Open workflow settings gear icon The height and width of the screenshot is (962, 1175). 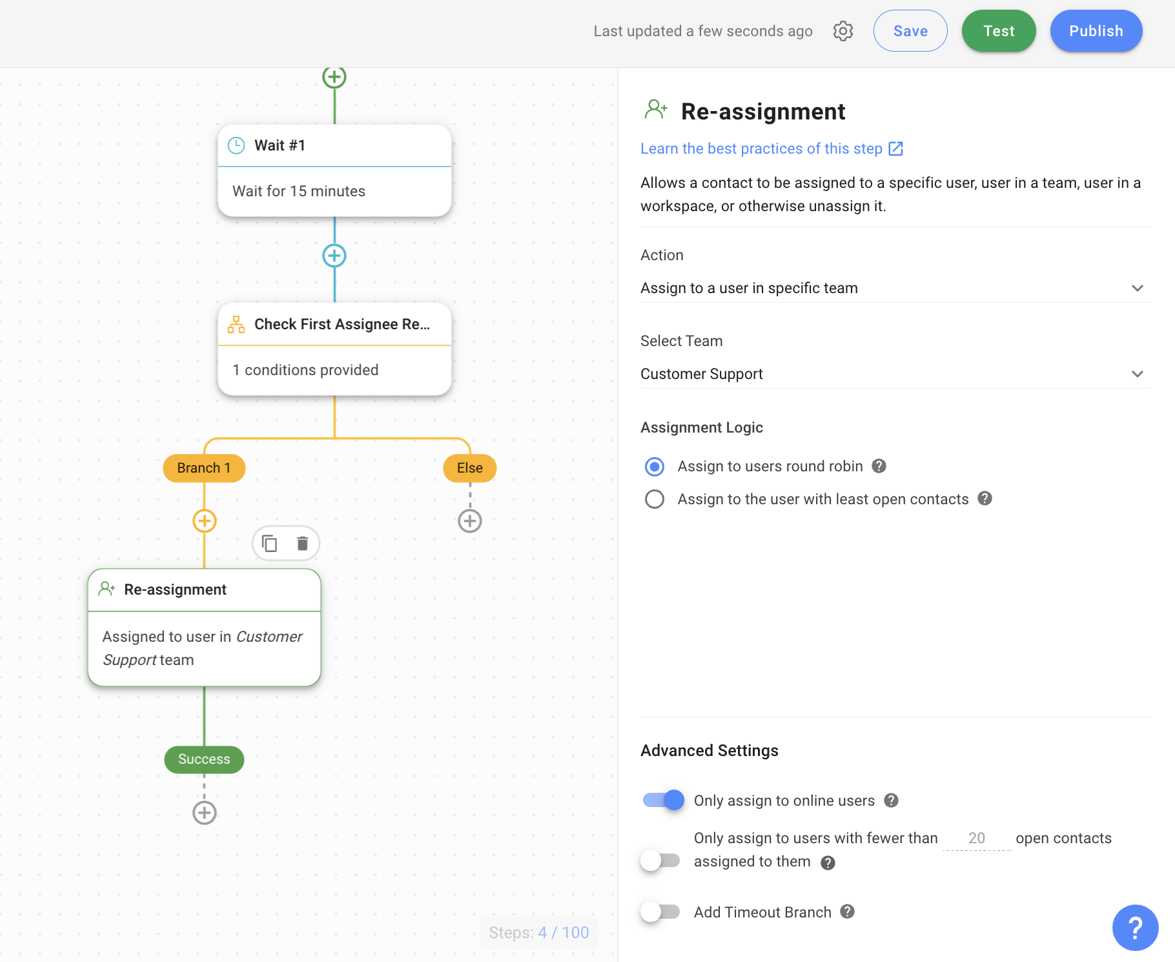tap(843, 31)
